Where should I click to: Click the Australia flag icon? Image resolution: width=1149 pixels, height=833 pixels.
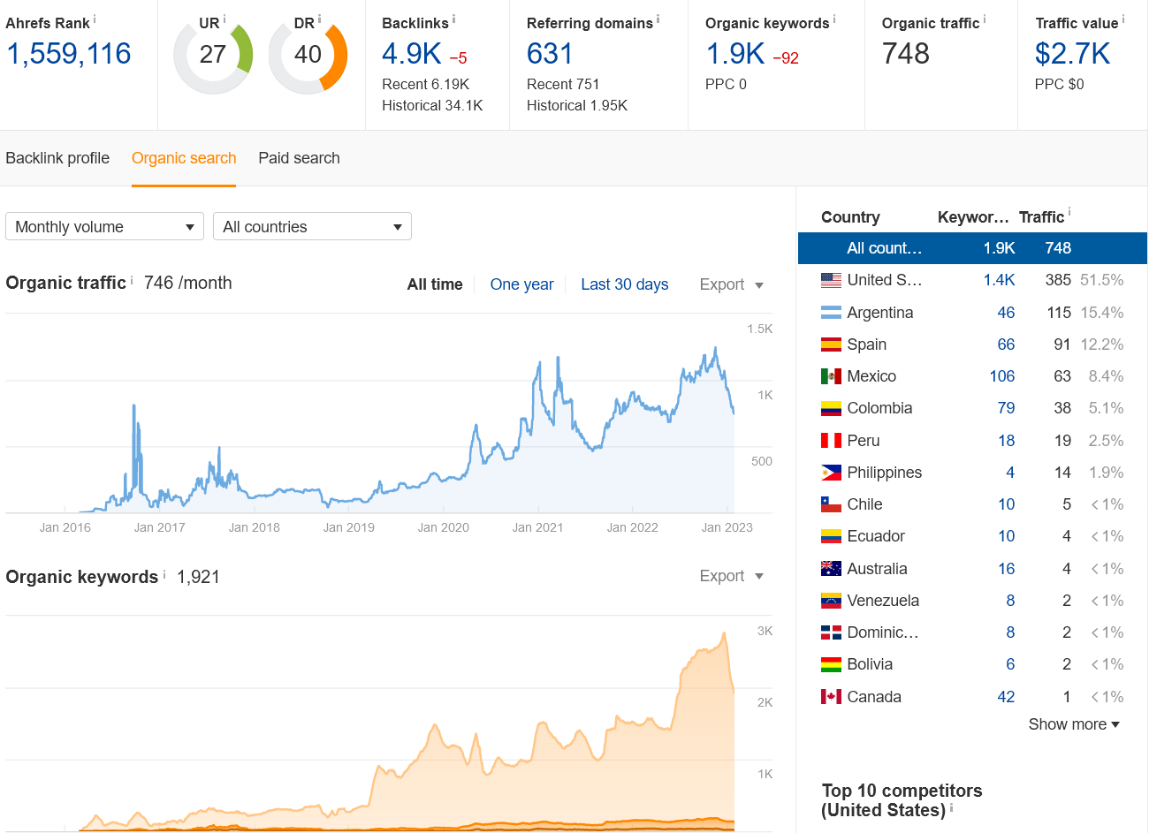click(x=831, y=569)
